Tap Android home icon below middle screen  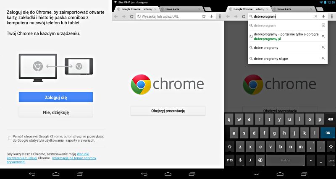168,174
